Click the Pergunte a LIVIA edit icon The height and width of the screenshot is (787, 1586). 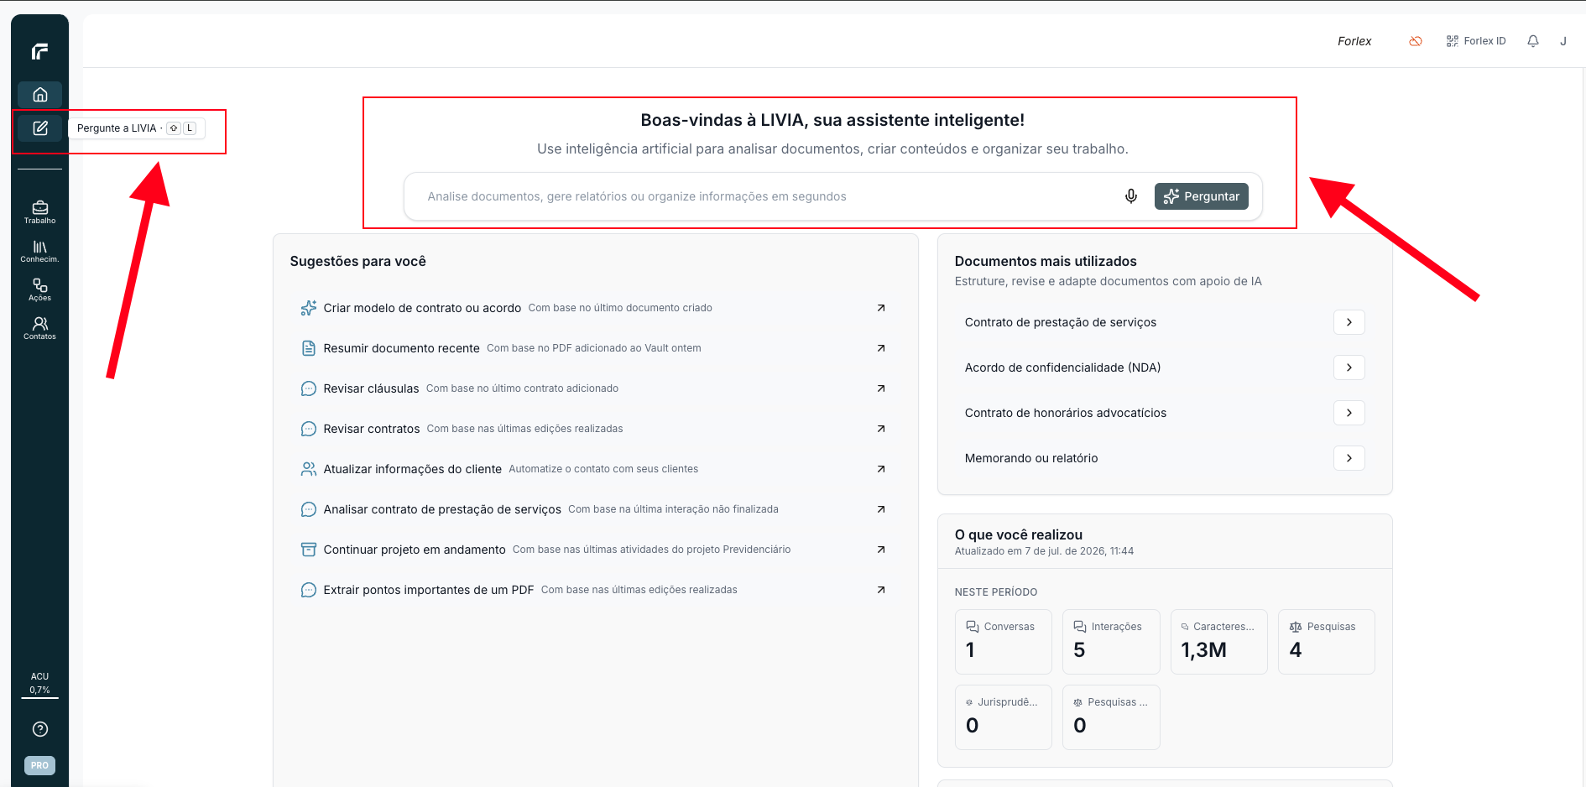pyautogui.click(x=39, y=128)
